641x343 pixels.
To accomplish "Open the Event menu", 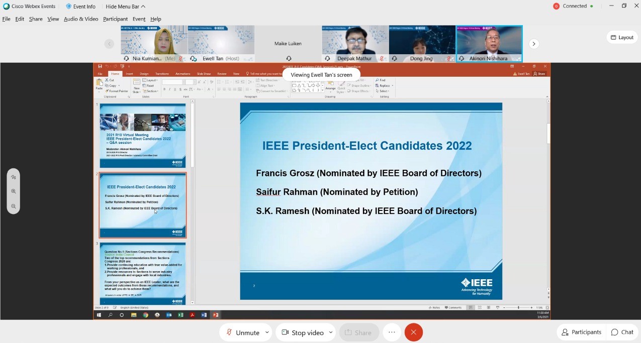I will point(139,19).
